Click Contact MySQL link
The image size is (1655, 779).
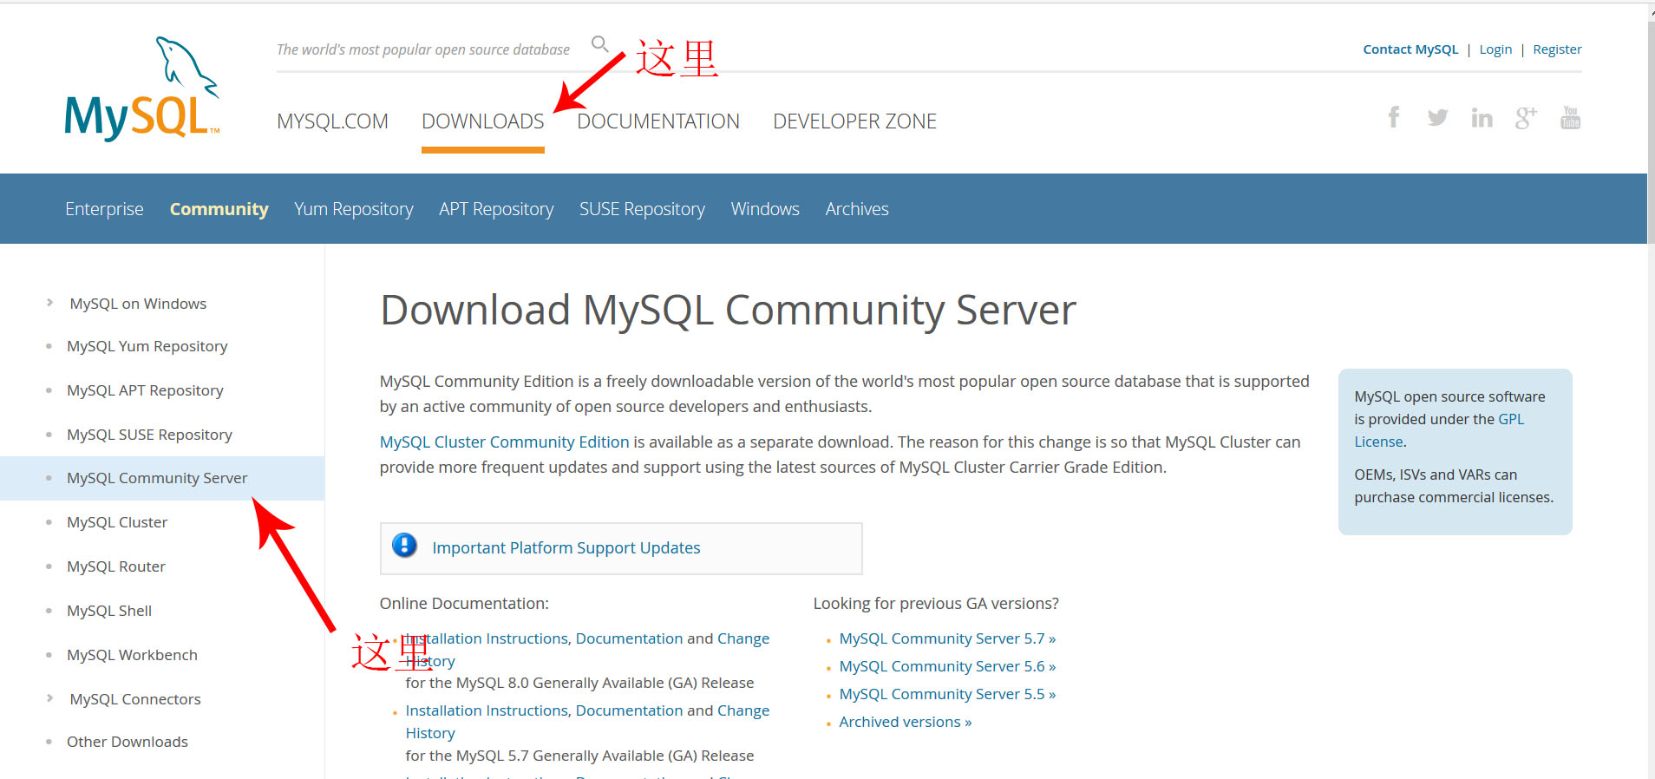1410,49
